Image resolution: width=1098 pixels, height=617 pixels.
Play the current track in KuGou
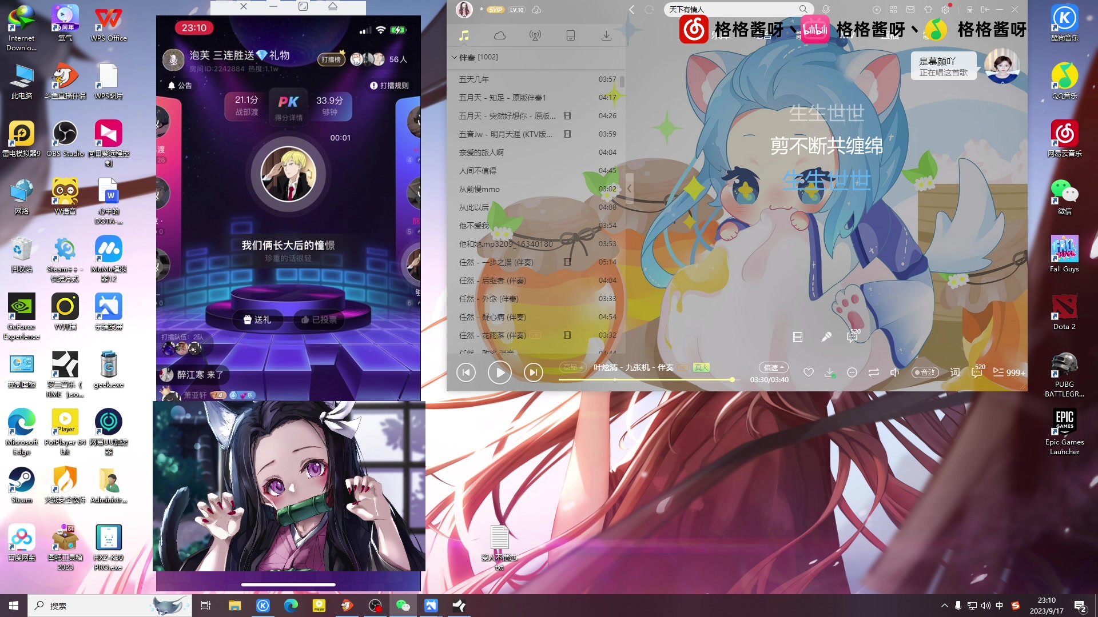pyautogui.click(x=500, y=373)
